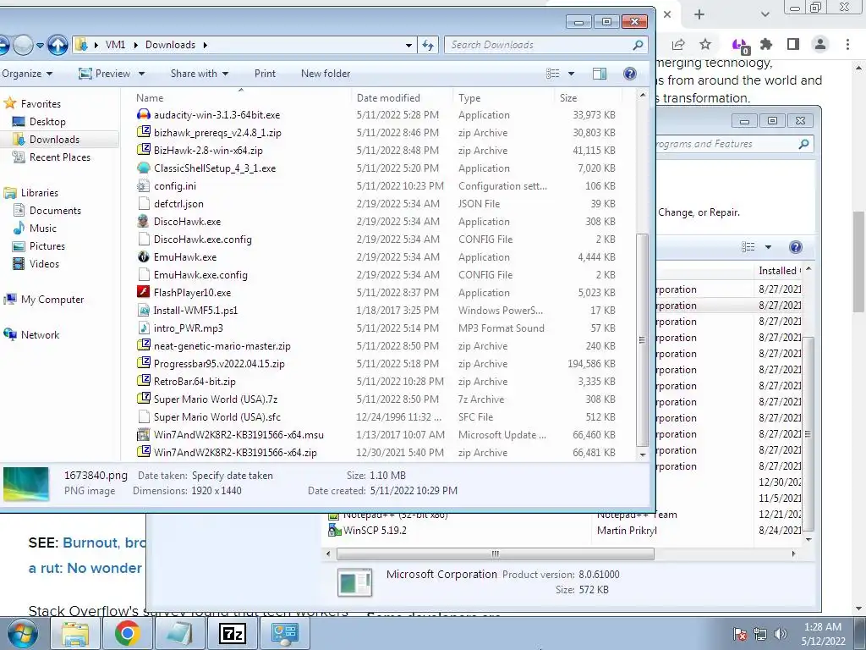Click the 1673840.png preview thumbnail
This screenshot has height=650, width=866.
tap(26, 483)
